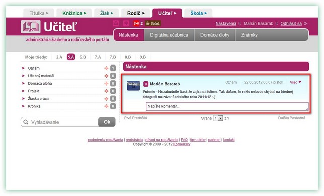Open the envelope messages icon in header

point(116,23)
